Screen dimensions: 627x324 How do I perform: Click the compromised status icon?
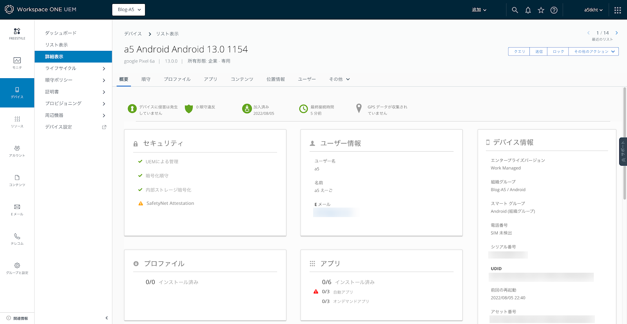tap(132, 109)
